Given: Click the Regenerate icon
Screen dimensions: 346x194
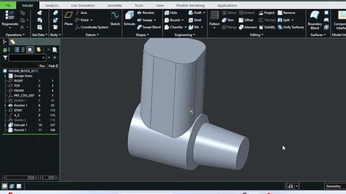Looking at the screenshot, I should pos(10,16).
